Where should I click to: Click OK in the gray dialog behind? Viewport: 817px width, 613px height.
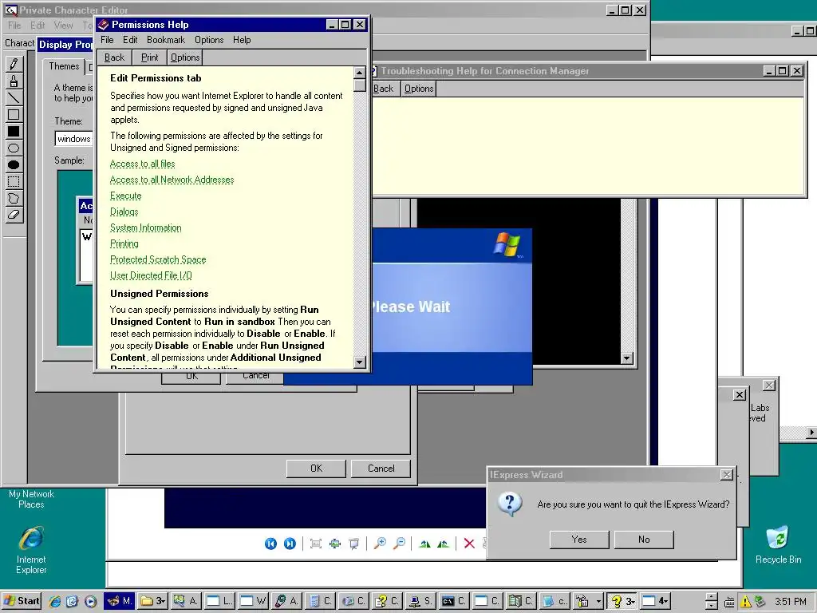(x=316, y=468)
